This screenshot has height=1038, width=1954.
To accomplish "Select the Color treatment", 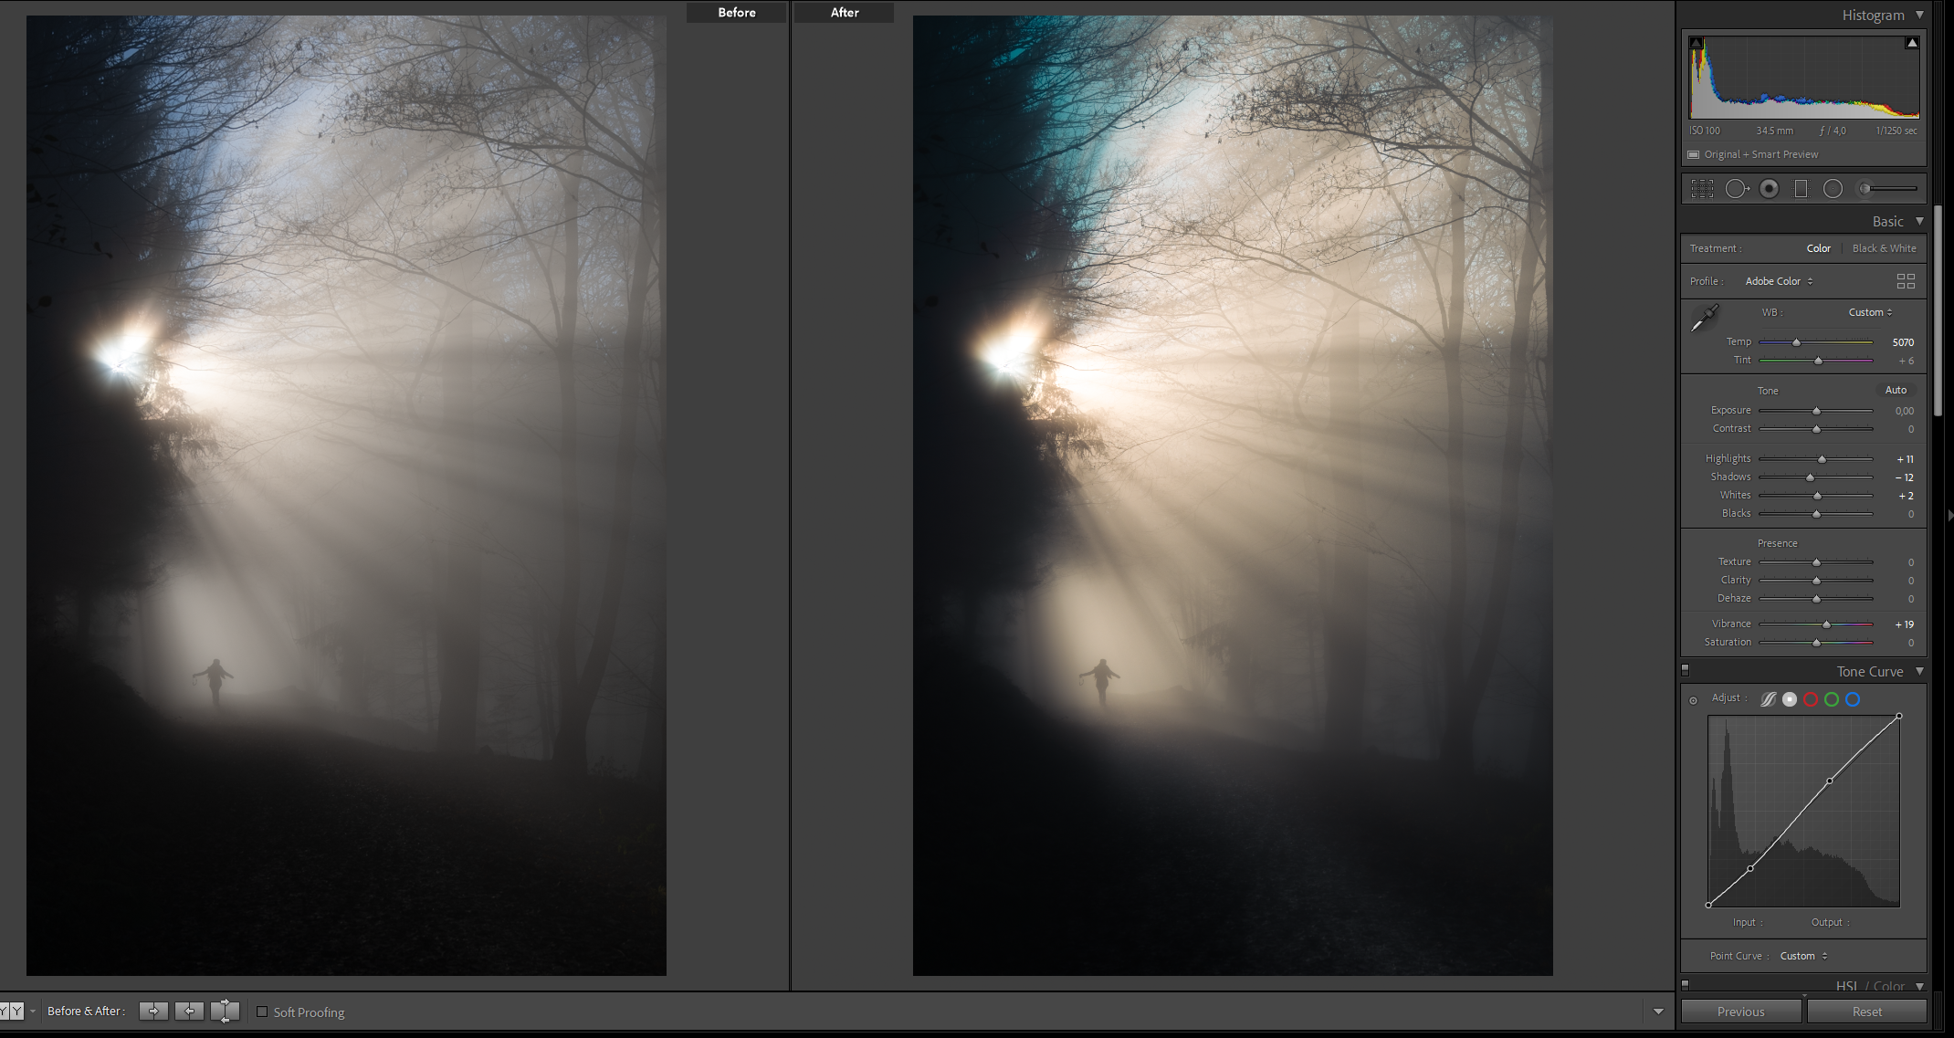I will point(1818,248).
